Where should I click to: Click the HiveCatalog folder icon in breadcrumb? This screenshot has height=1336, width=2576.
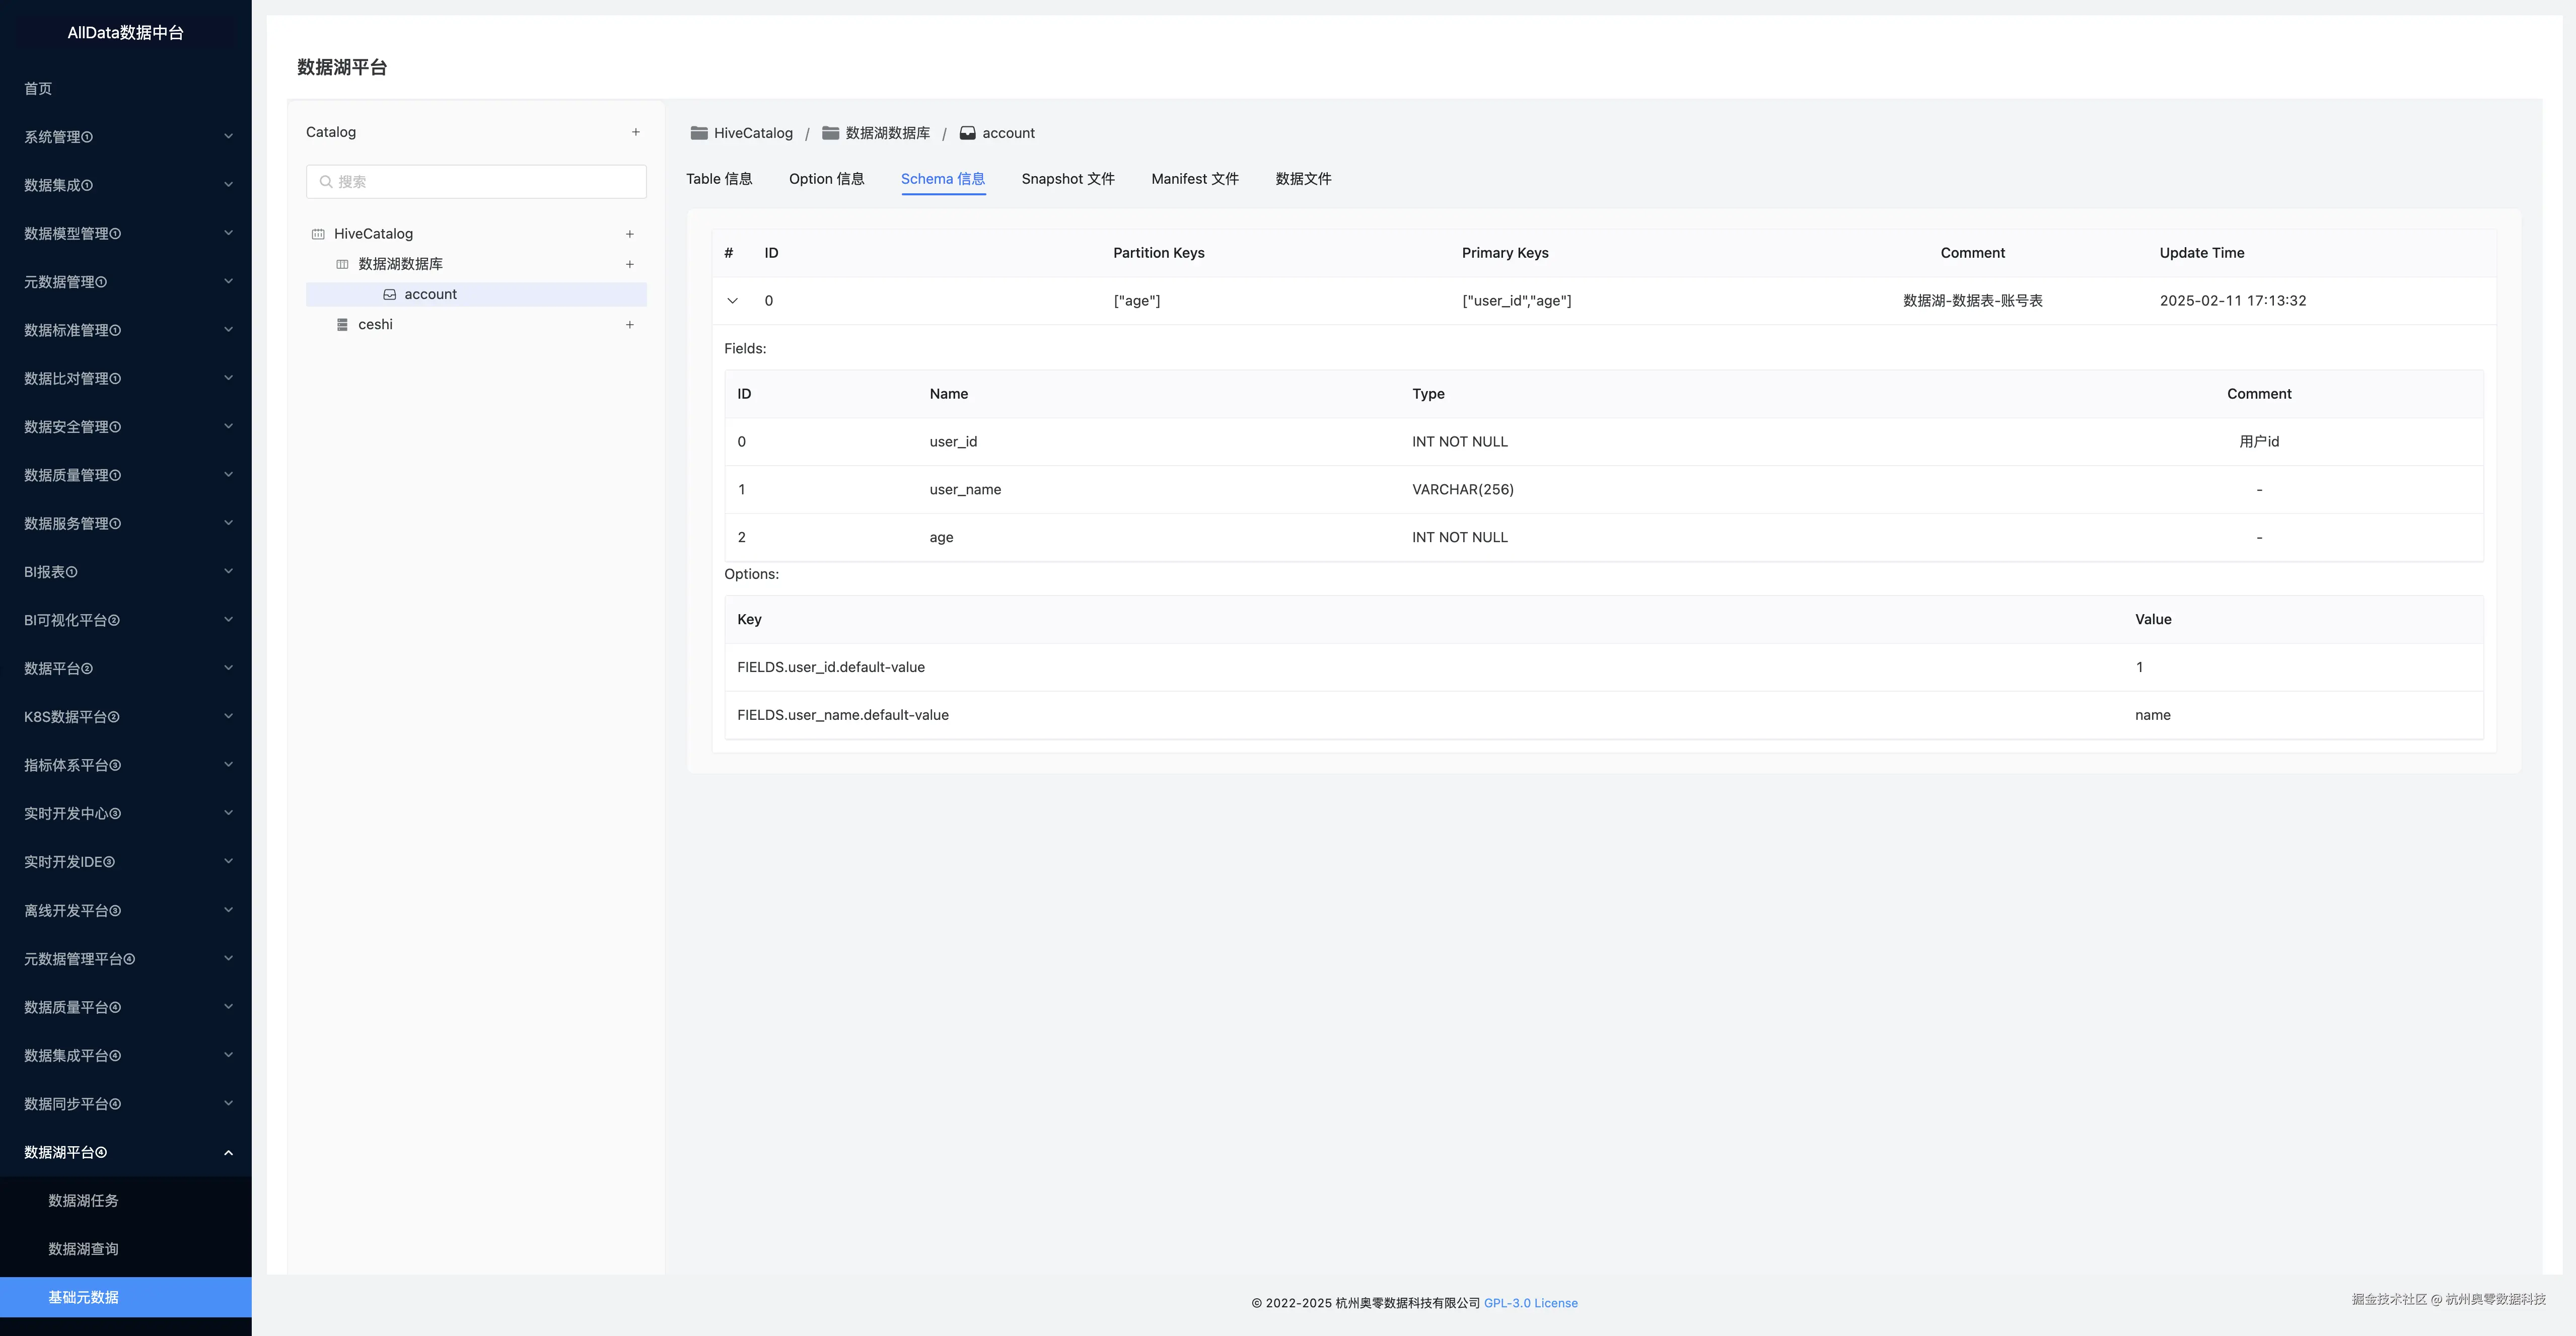pos(699,133)
